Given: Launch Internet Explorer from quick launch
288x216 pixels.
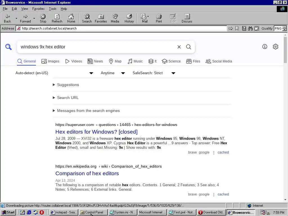Looking at the screenshot, I should coord(29,212).
